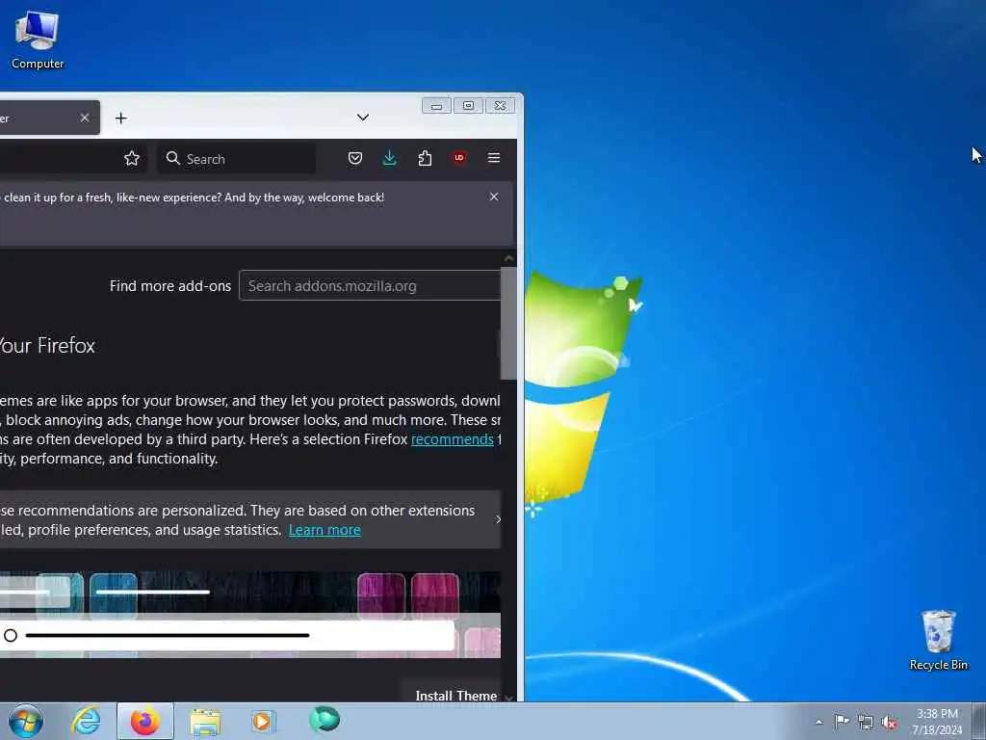
Task: Expand the personalized recommendations notice chevron
Action: tap(498, 519)
